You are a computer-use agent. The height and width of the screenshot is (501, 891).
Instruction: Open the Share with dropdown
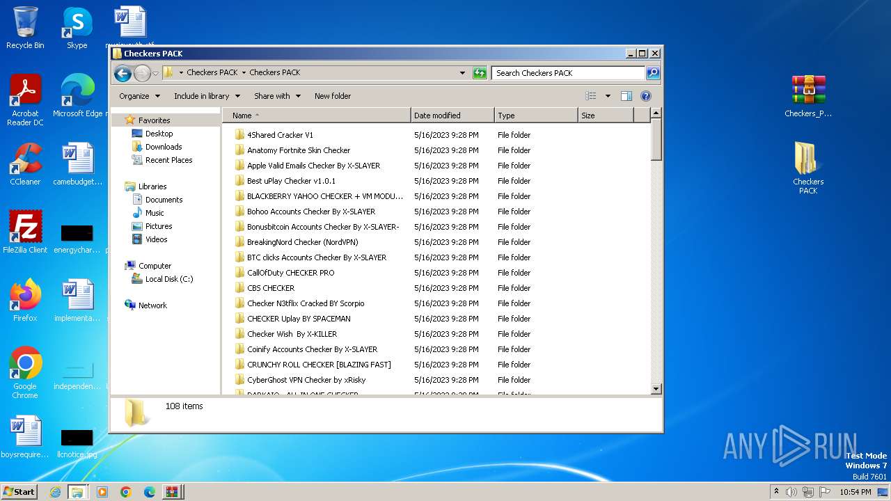pyautogui.click(x=277, y=96)
